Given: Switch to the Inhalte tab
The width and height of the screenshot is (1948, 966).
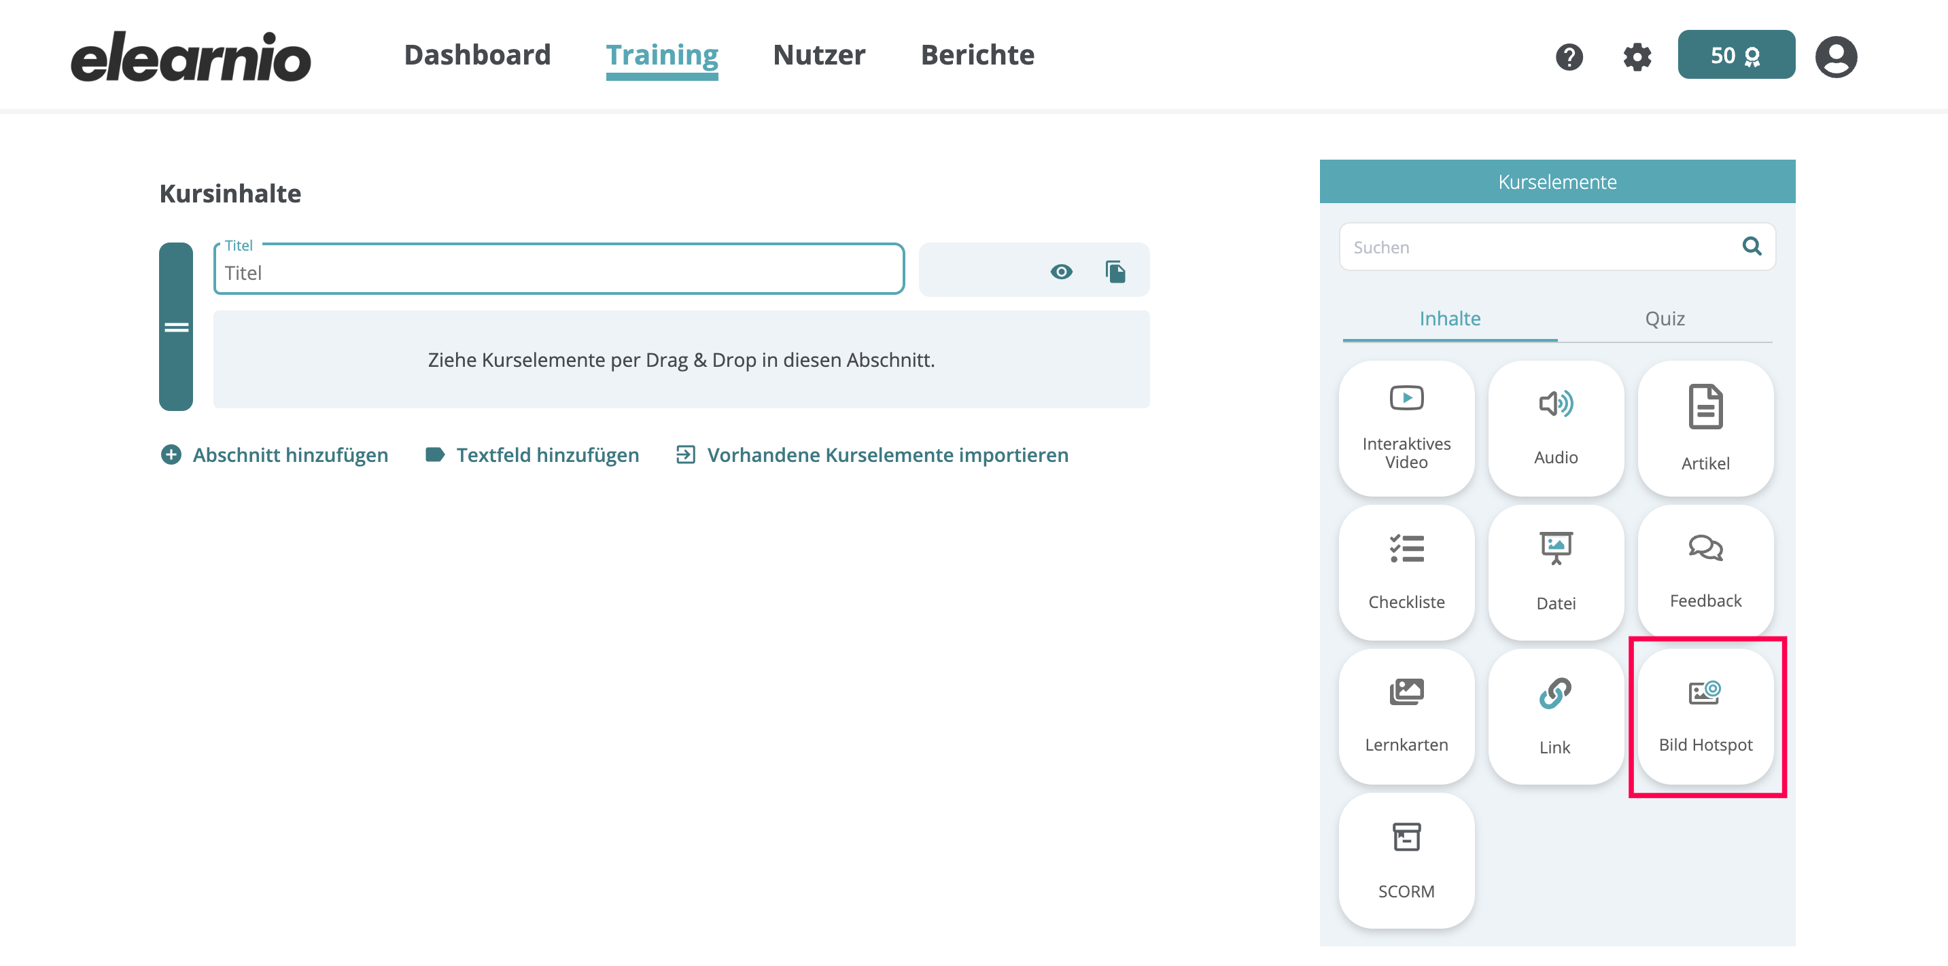Looking at the screenshot, I should tap(1450, 319).
